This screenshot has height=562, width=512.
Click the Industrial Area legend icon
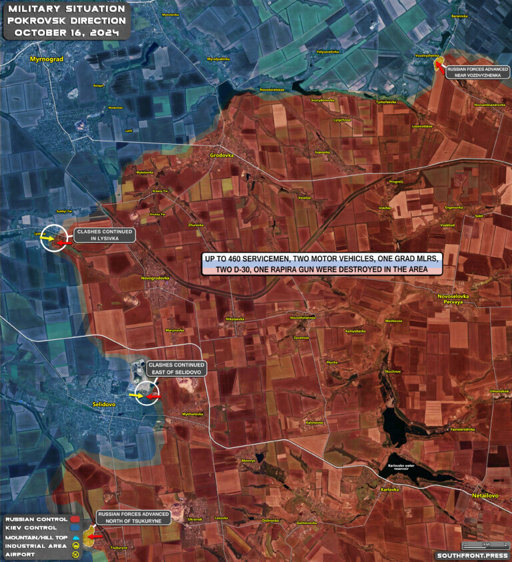pos(77,545)
